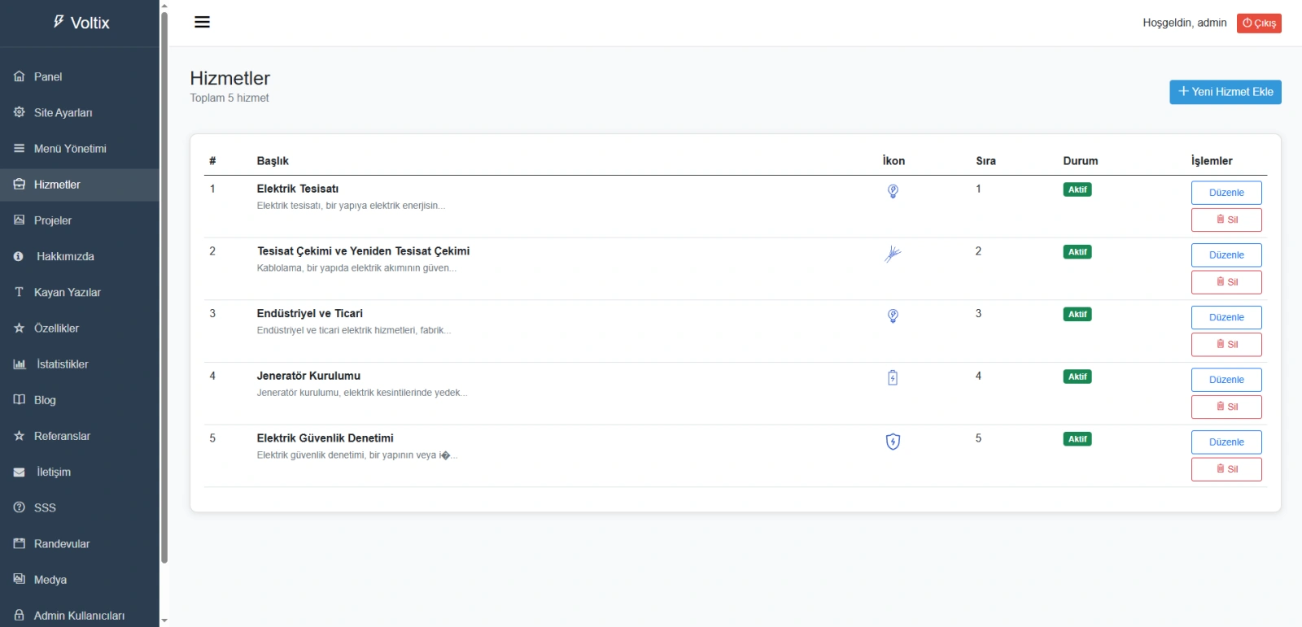
Task: Click the sidebar scrollbar down arrow
Action: [164, 620]
